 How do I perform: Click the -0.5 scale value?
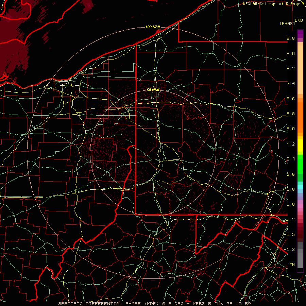290,234
